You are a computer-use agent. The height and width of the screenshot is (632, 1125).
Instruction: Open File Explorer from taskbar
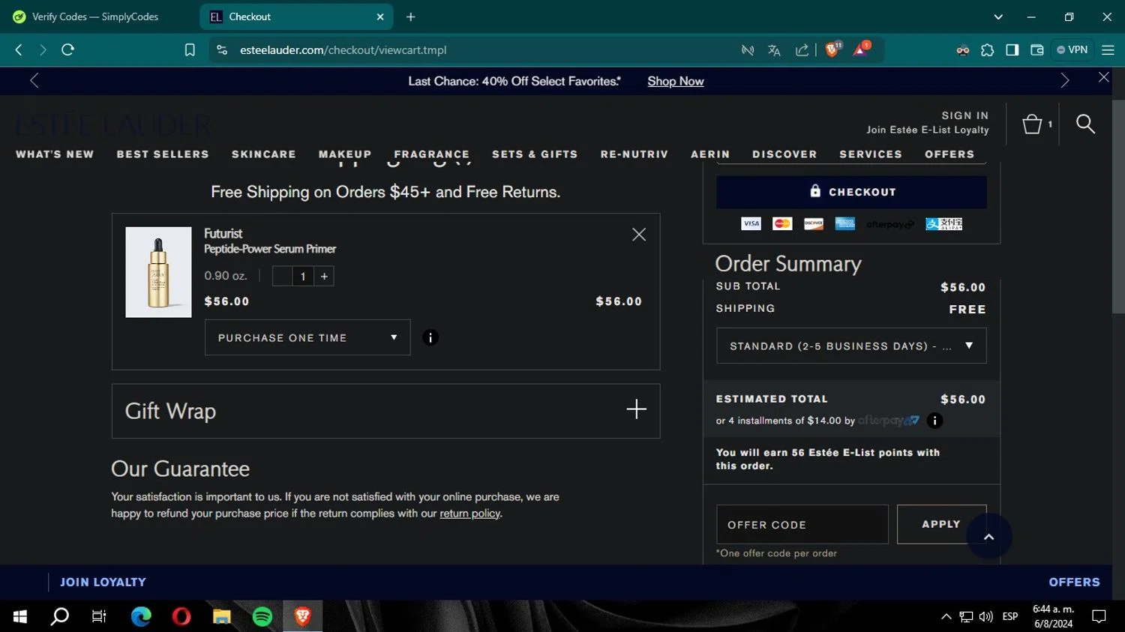coord(221,616)
